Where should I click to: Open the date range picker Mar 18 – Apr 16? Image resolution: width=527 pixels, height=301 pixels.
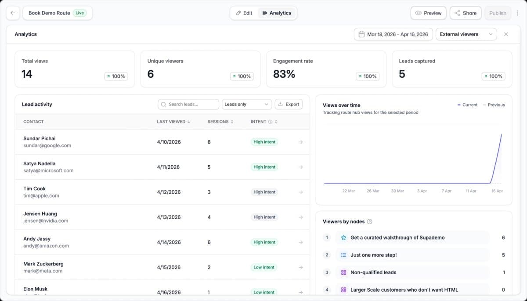coord(393,34)
